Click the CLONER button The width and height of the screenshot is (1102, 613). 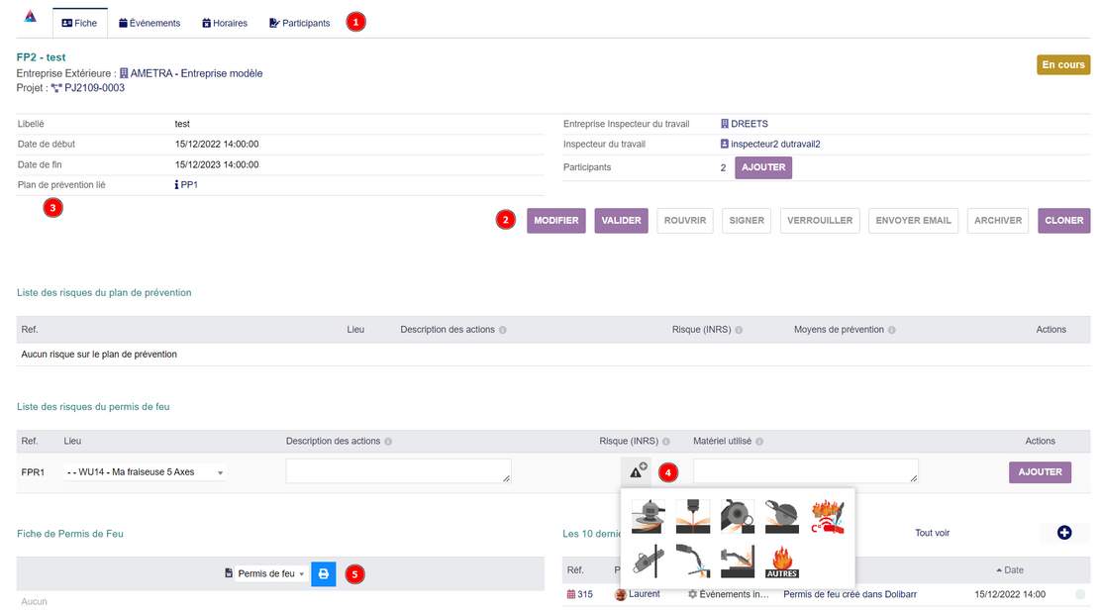[1064, 221]
